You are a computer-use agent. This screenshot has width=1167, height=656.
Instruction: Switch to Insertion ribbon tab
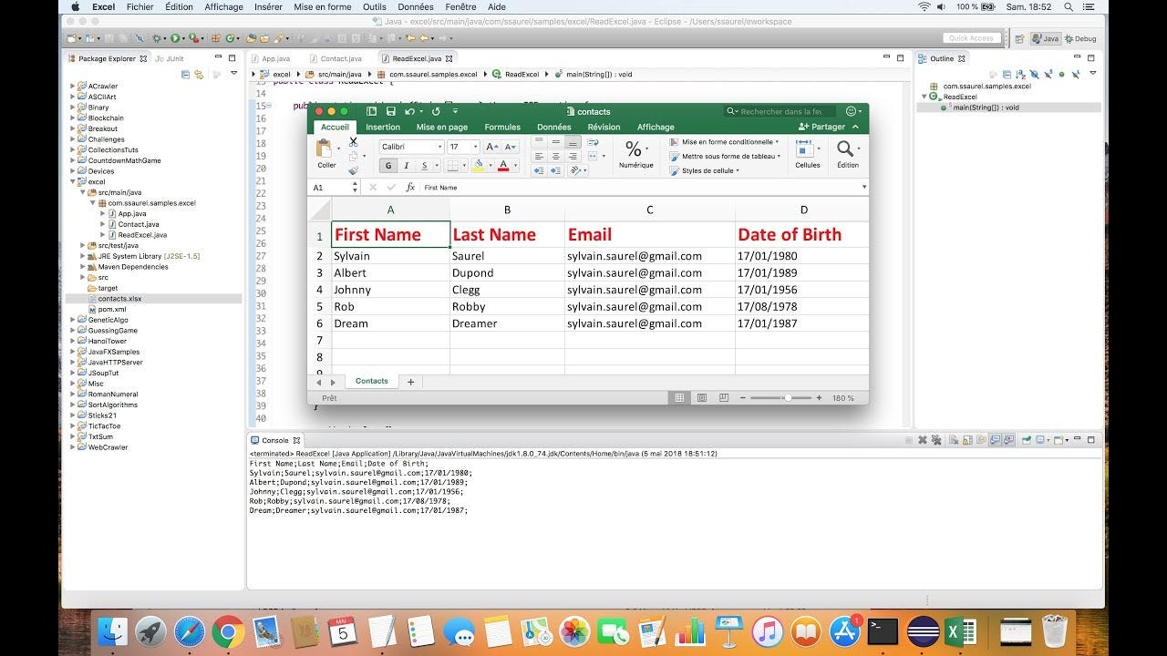point(383,128)
